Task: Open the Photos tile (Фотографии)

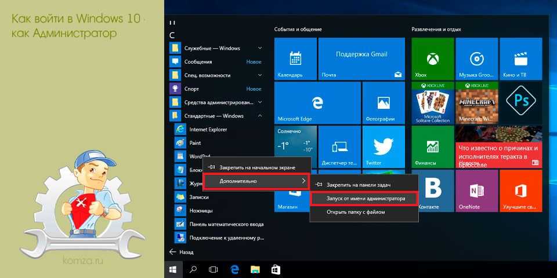Action: (x=384, y=103)
